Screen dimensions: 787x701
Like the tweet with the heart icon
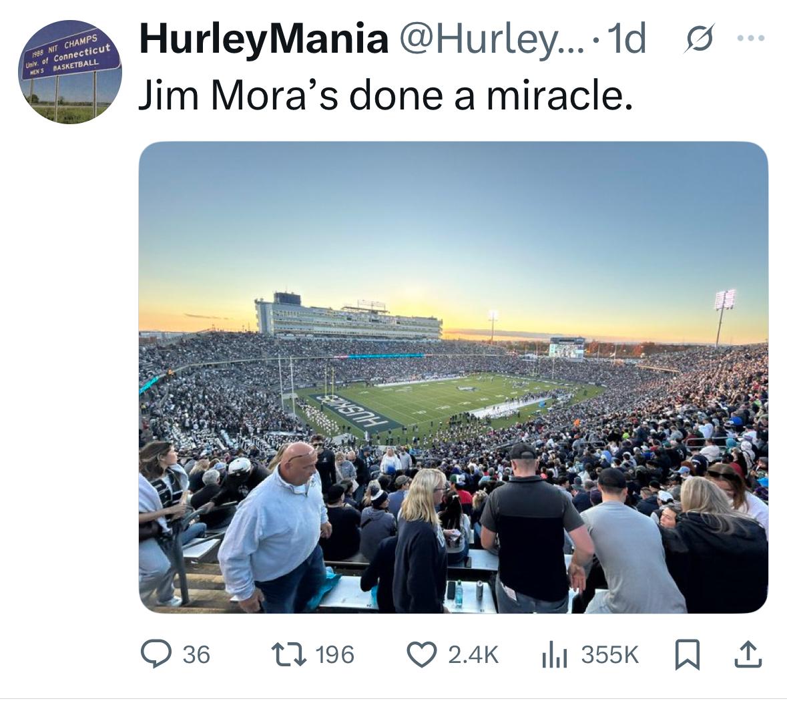(x=421, y=654)
